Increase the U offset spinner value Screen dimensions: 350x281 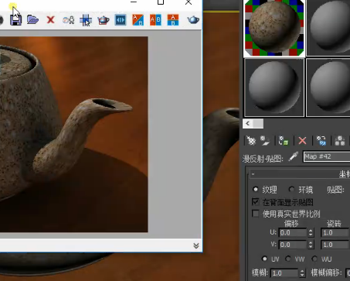coord(311,231)
